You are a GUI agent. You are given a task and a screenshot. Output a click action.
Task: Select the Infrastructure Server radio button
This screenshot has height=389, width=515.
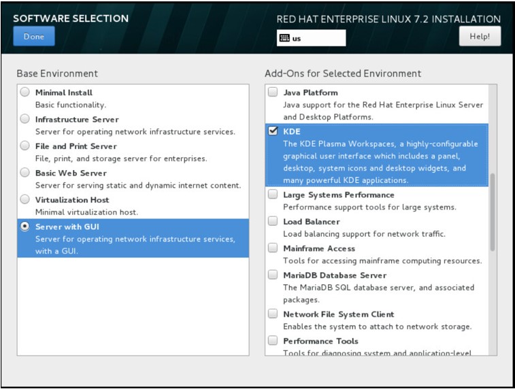coord(24,119)
